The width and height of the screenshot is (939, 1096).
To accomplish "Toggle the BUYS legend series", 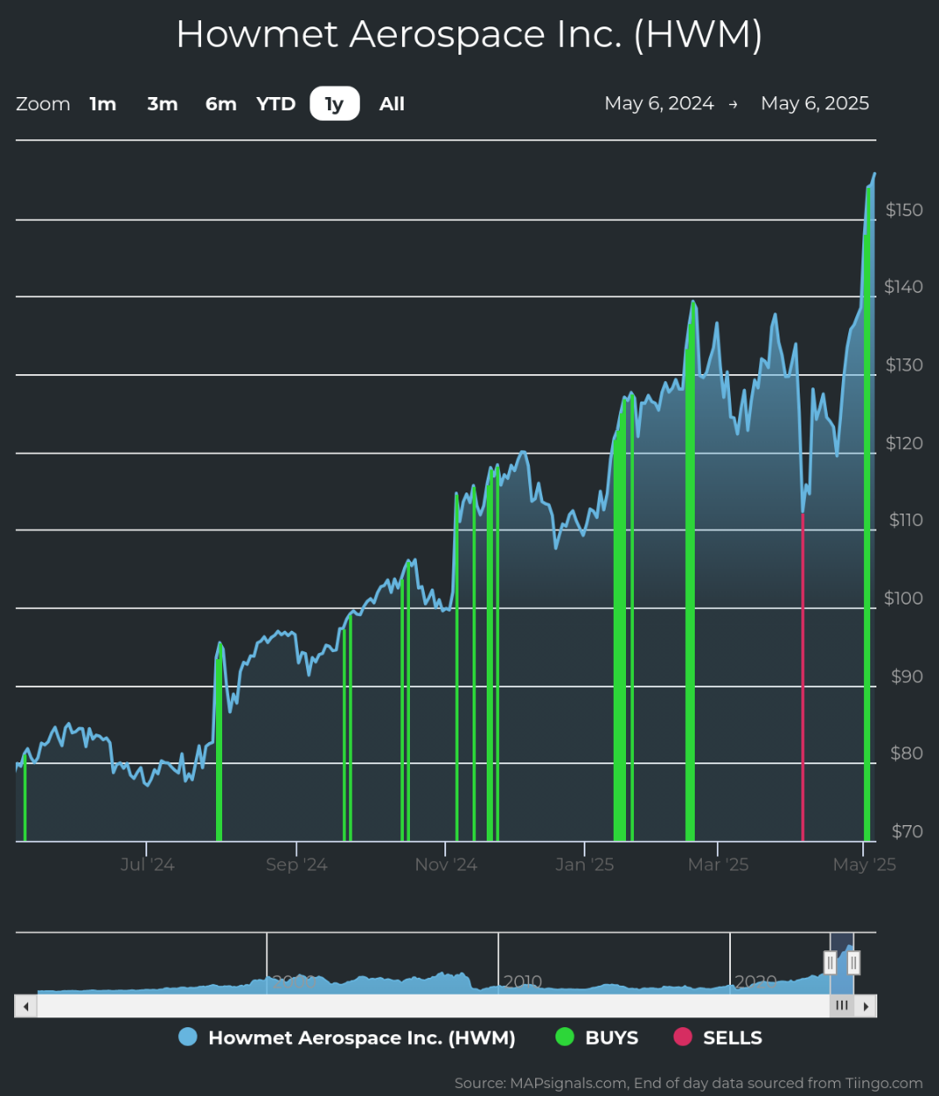I will click(597, 1038).
